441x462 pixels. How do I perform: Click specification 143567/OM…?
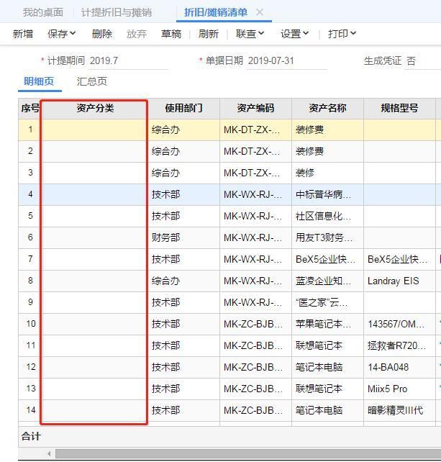click(396, 324)
